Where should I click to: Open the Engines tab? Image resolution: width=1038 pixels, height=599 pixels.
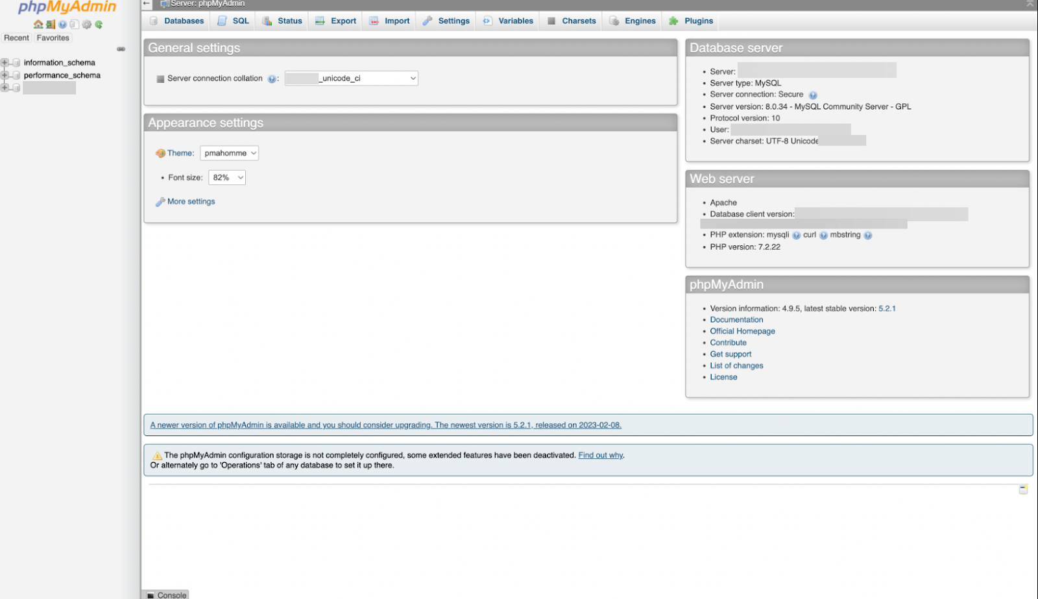tap(633, 21)
